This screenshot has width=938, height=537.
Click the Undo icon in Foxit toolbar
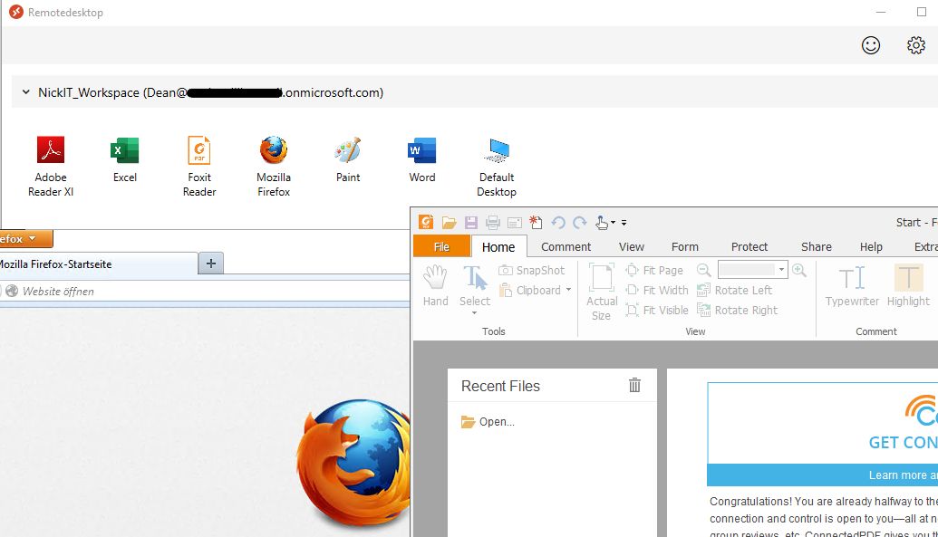coord(558,223)
